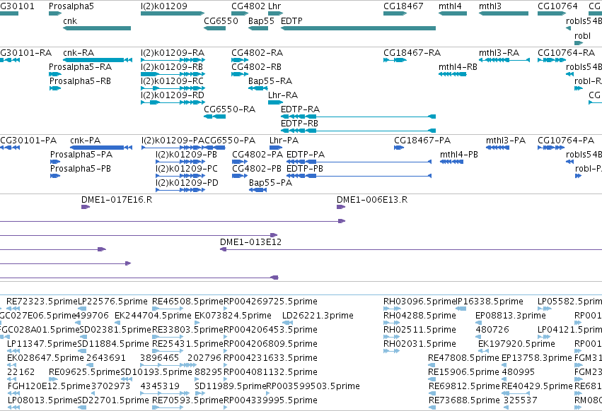Click the CG18467-RA transcript label
Image resolution: width=602 pixels, height=411 pixels.
click(412, 52)
